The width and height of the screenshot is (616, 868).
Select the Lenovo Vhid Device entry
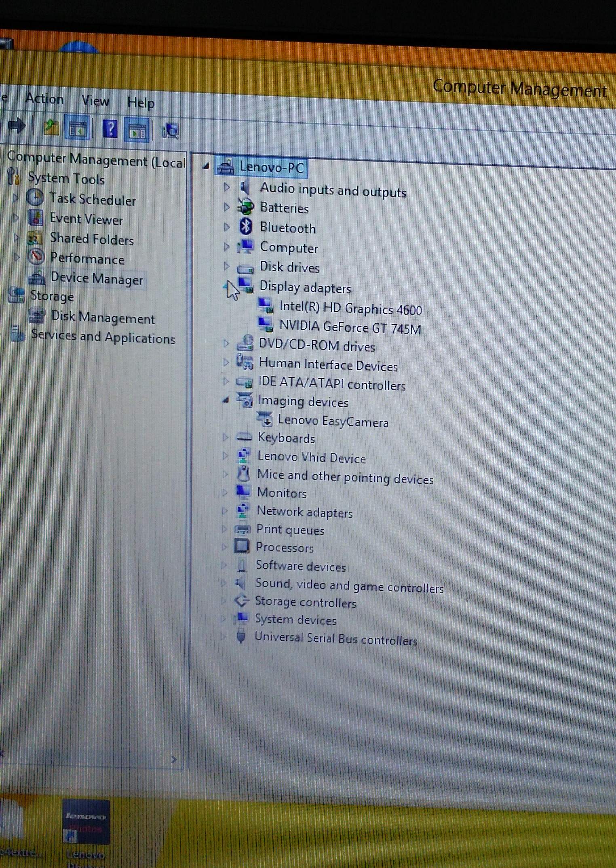coord(311,457)
